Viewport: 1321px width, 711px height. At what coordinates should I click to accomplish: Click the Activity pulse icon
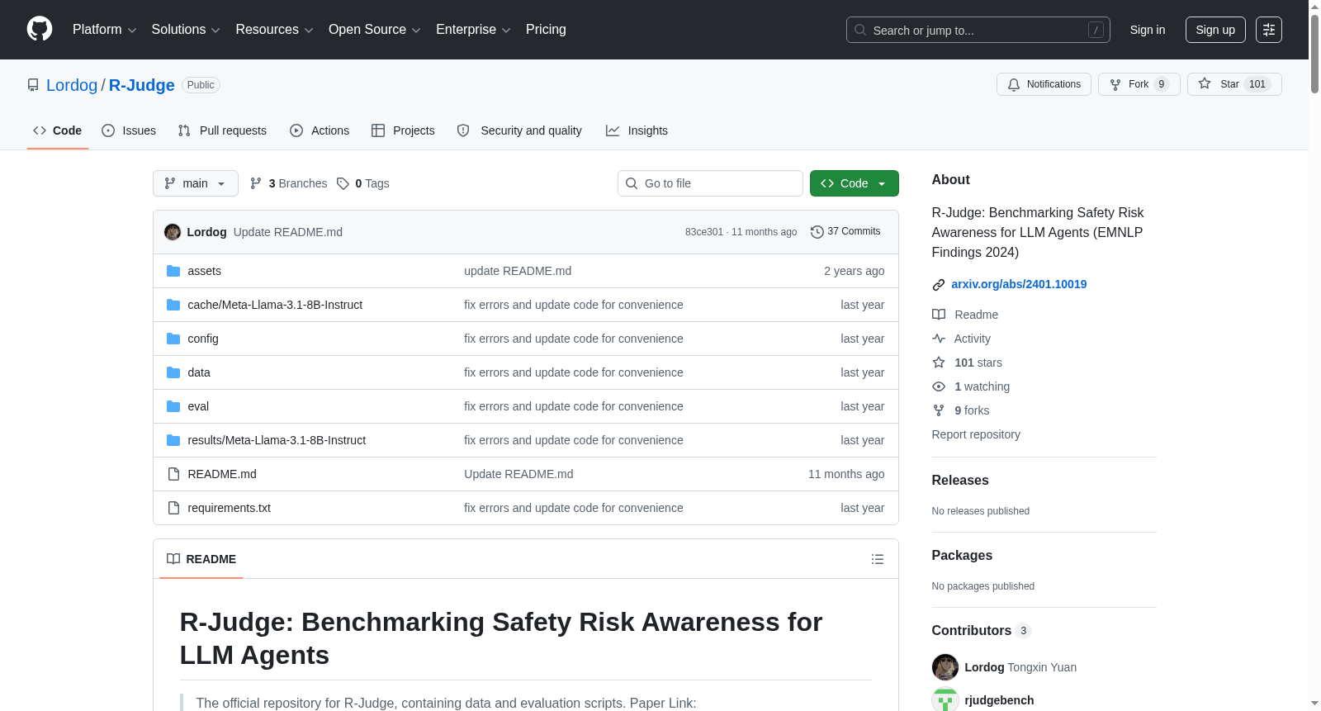[939, 339]
